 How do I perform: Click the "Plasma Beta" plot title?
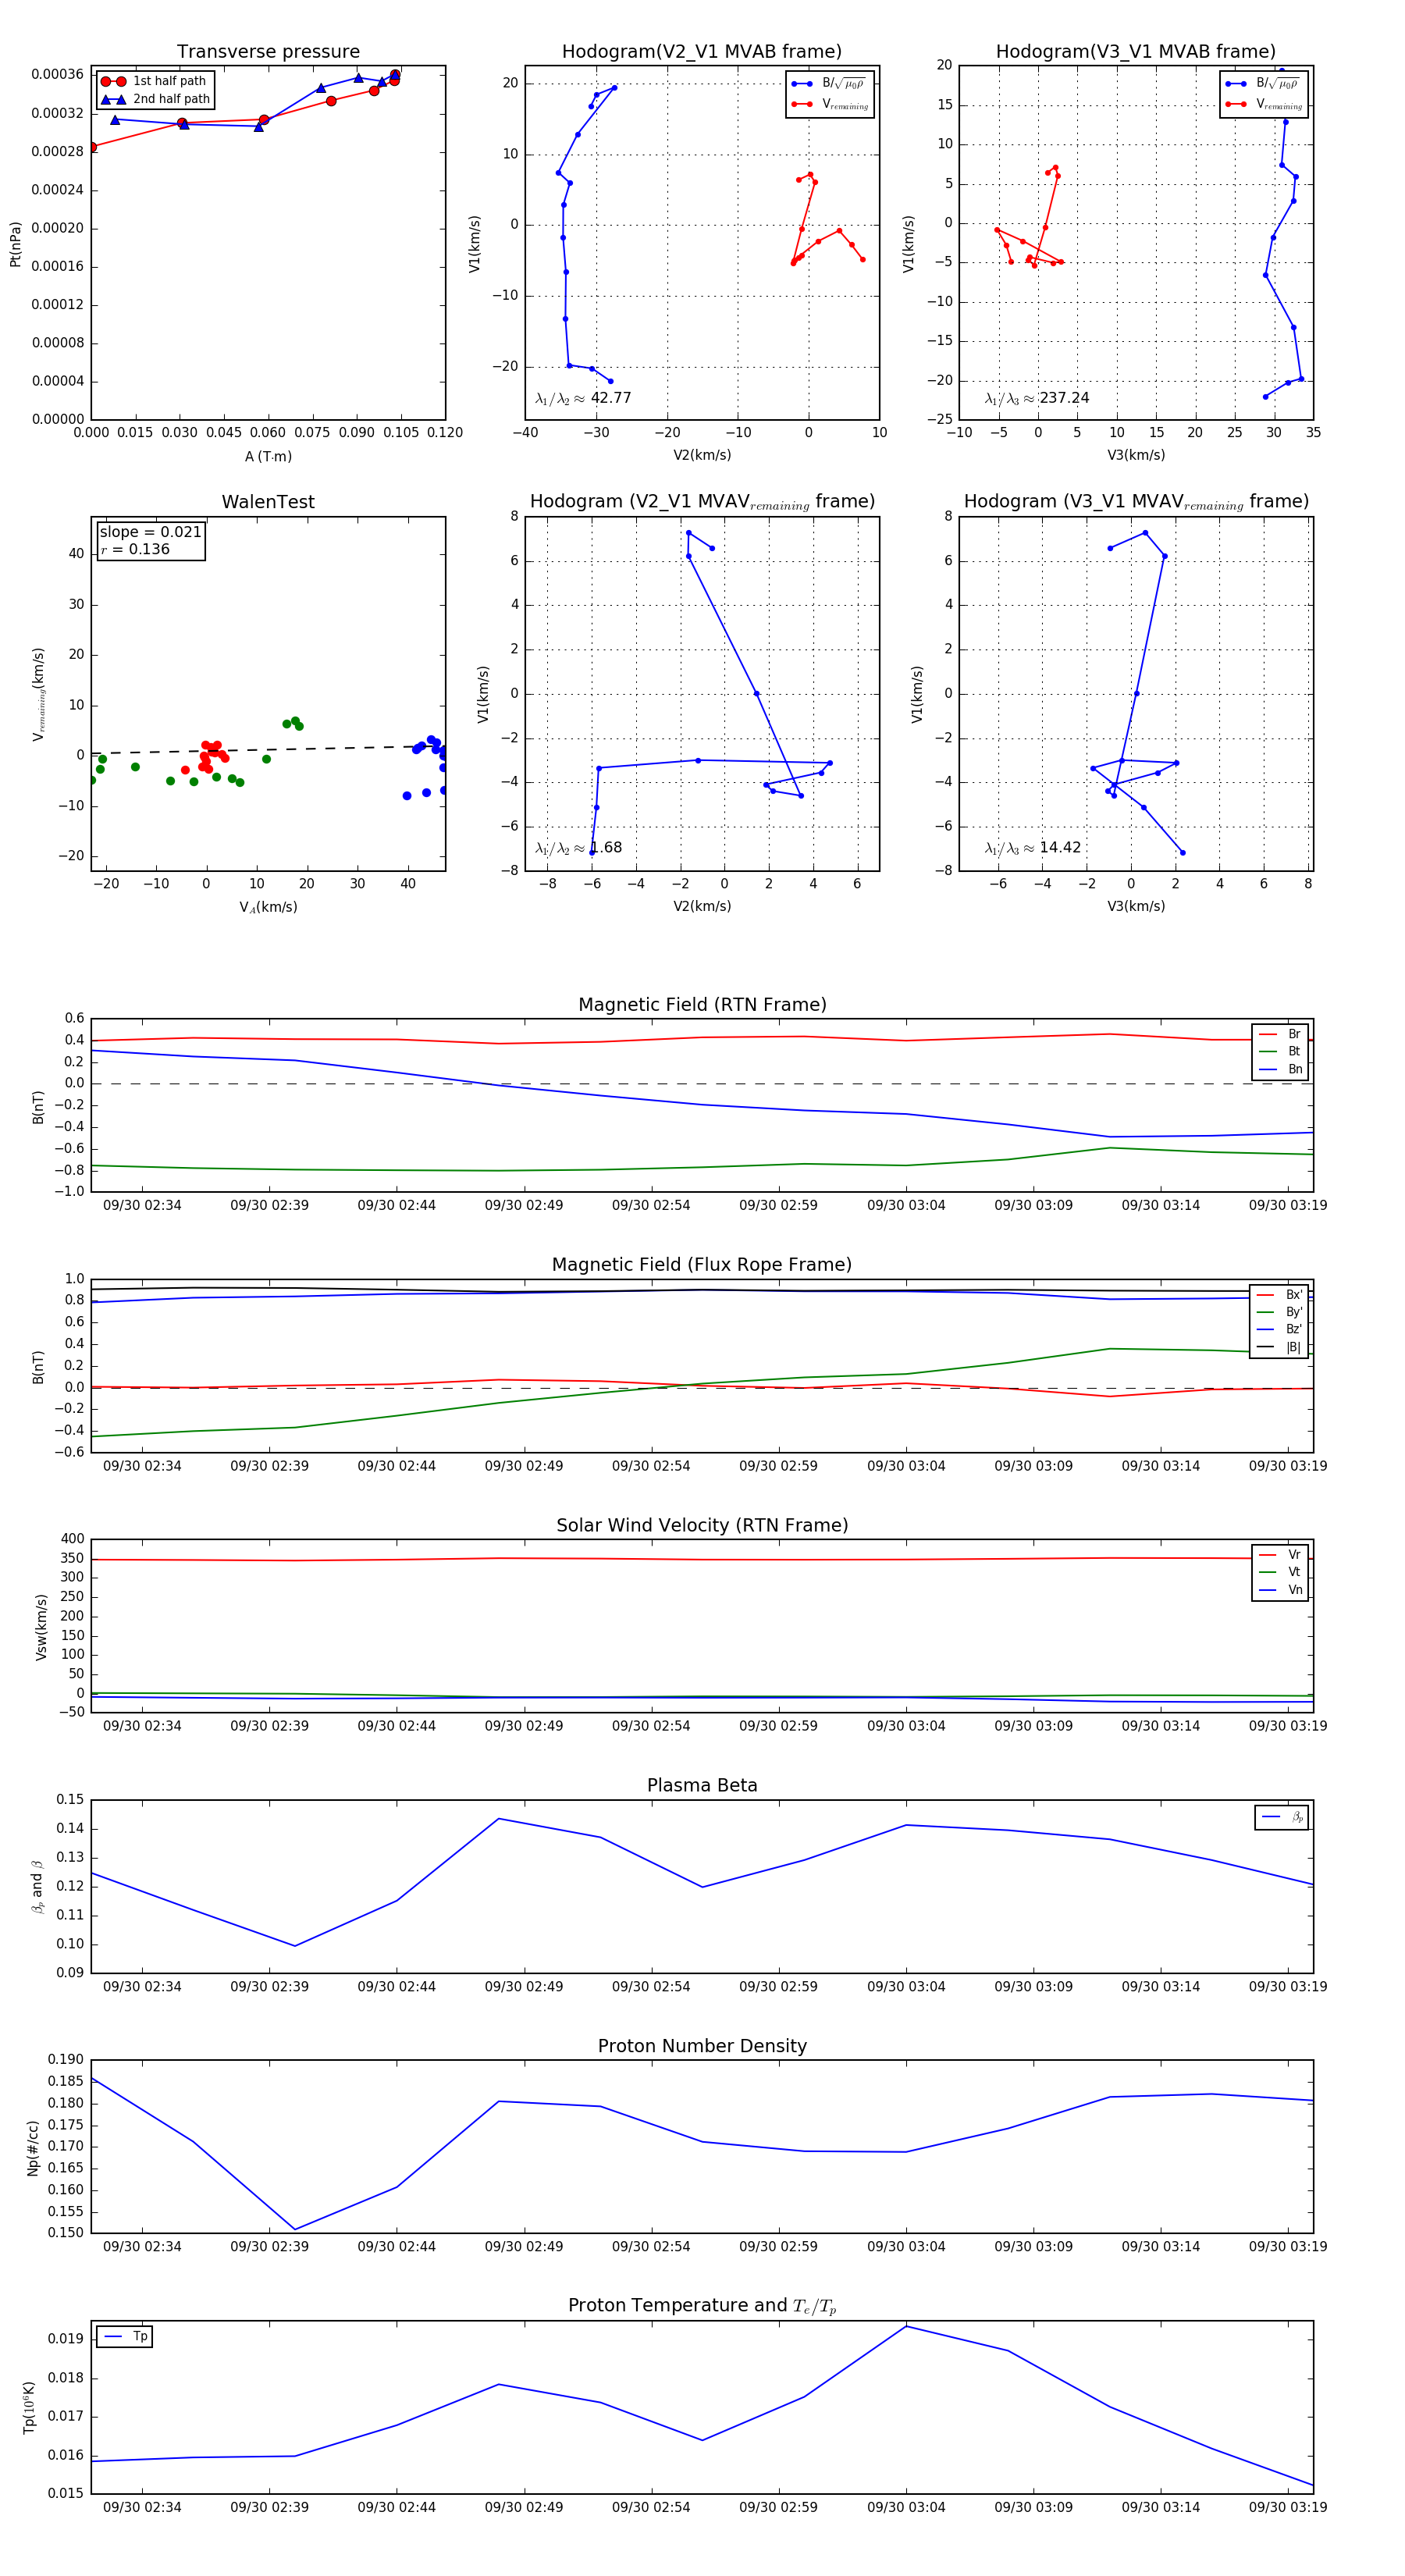702,1786
